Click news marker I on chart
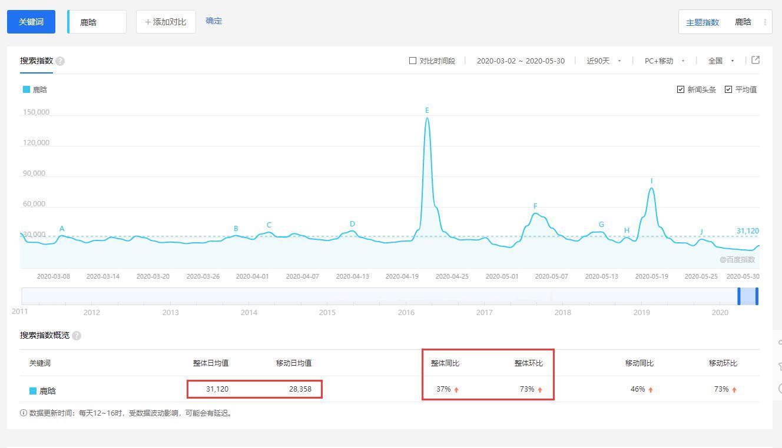The image size is (782, 448). click(651, 180)
